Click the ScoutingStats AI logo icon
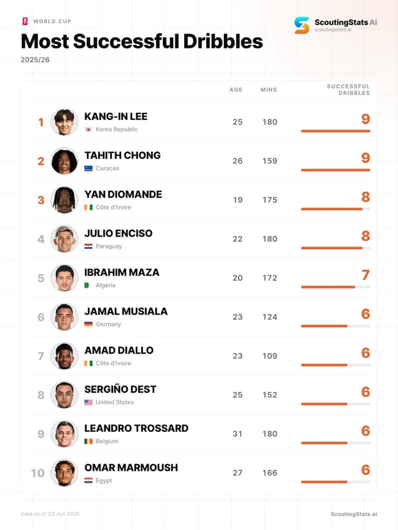The width and height of the screenshot is (398, 530). click(x=302, y=25)
